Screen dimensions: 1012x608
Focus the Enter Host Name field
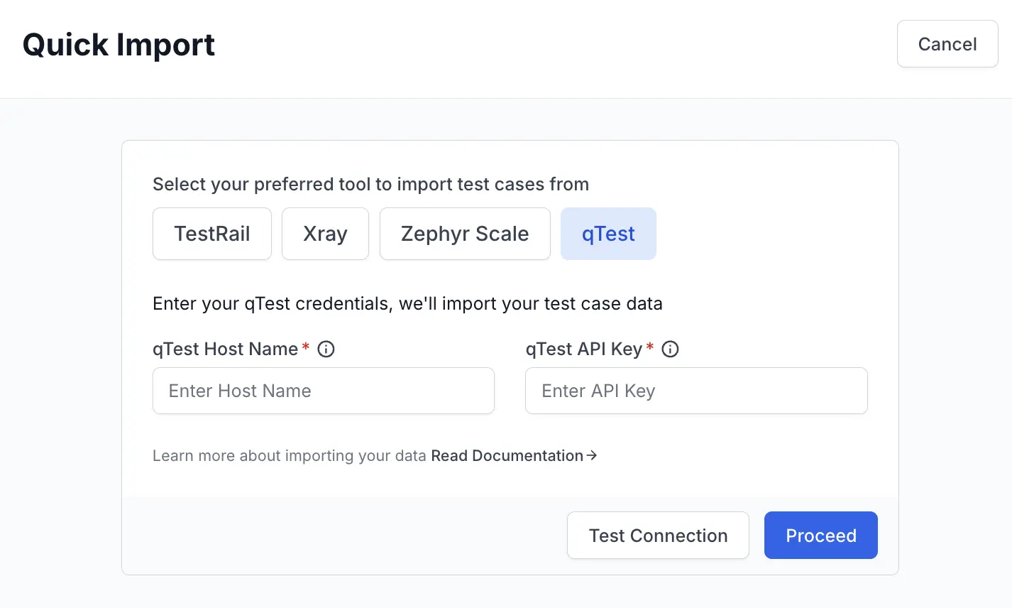[x=324, y=391]
